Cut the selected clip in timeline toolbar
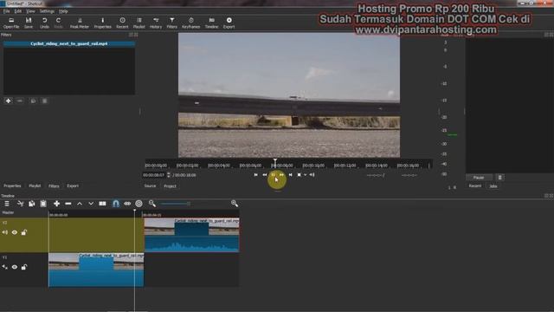Viewport: 554px width, 312px height. (x=21, y=204)
